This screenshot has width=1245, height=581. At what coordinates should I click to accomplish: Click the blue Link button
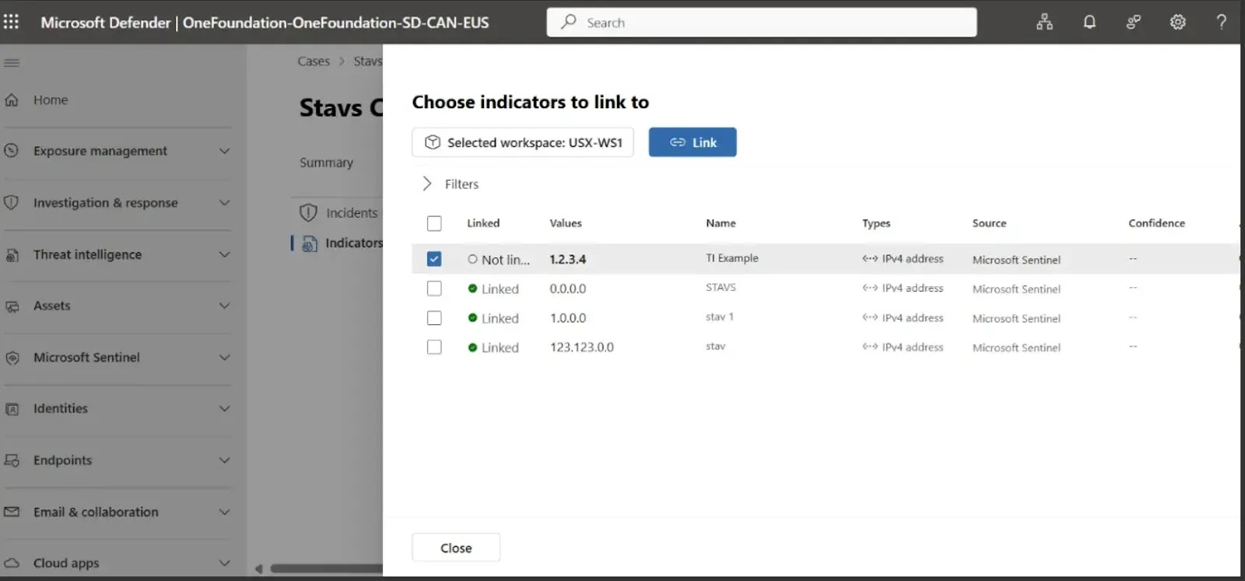tap(692, 142)
